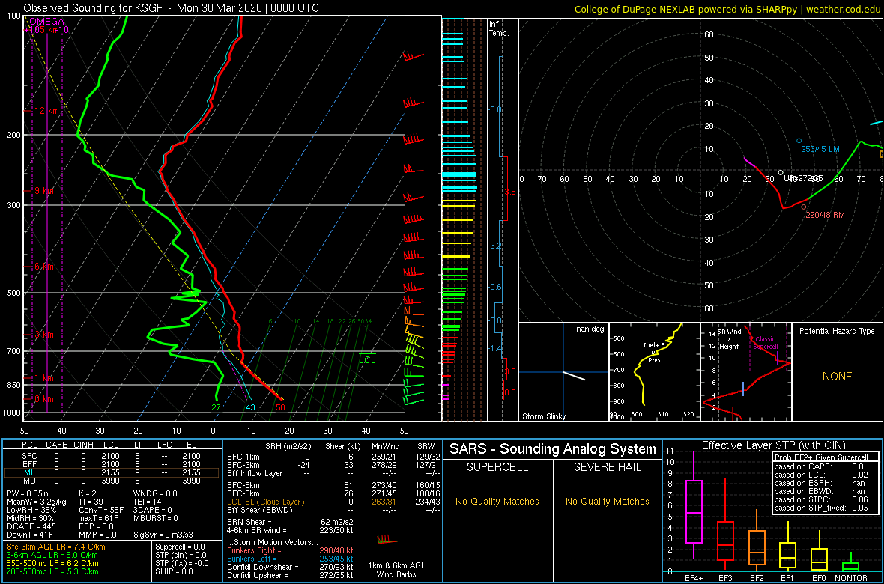Click the "Eff Shear (EBWD)" row

(332, 510)
